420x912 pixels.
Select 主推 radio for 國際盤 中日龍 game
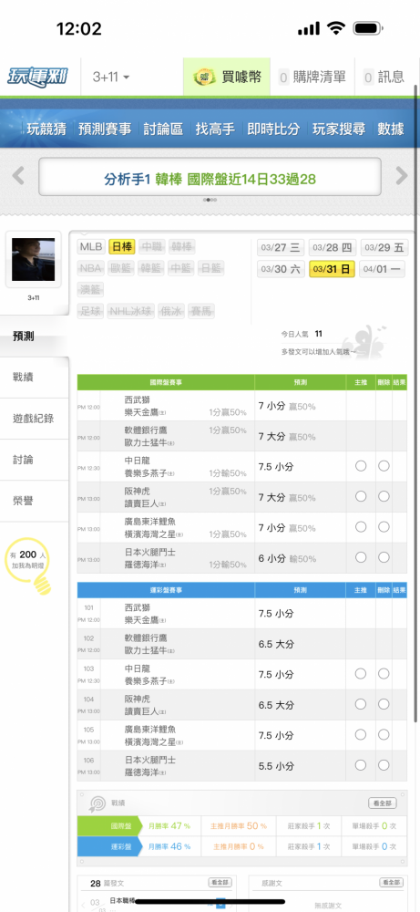pos(361,466)
